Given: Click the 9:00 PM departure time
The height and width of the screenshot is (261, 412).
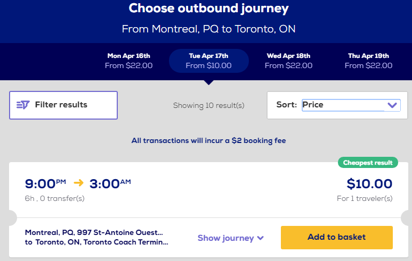Looking at the screenshot, I should coord(45,183).
